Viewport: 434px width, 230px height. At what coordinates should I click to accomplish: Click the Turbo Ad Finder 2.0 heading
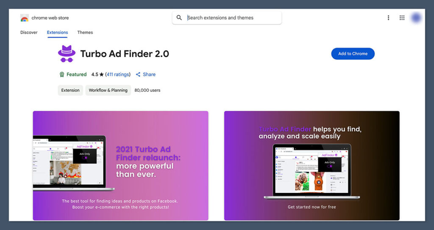[x=125, y=54]
